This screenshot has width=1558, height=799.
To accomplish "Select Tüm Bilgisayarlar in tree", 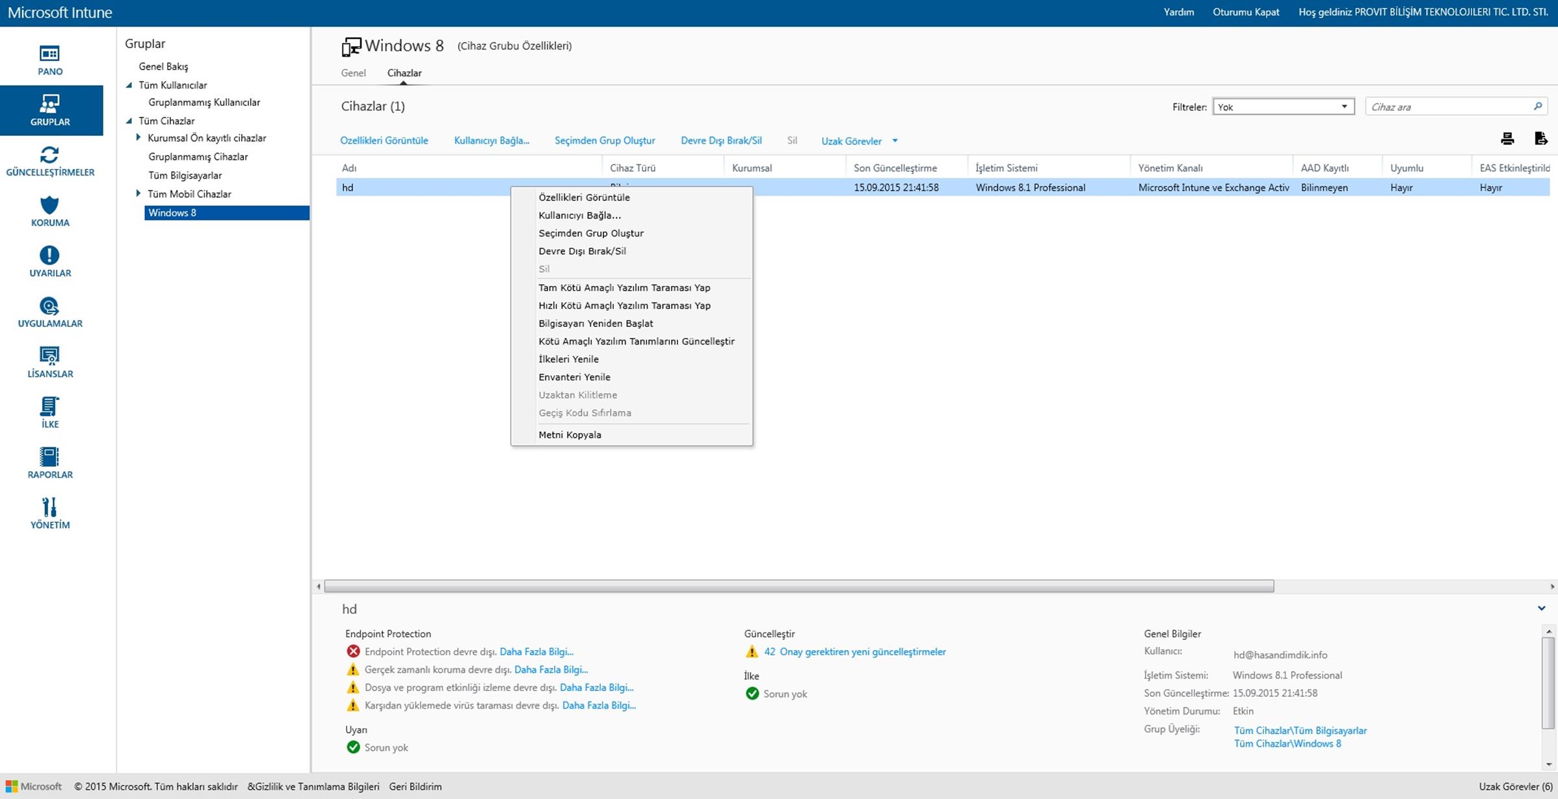I will 185,176.
